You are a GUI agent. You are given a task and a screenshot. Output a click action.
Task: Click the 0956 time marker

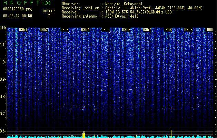(x=126, y=30)
